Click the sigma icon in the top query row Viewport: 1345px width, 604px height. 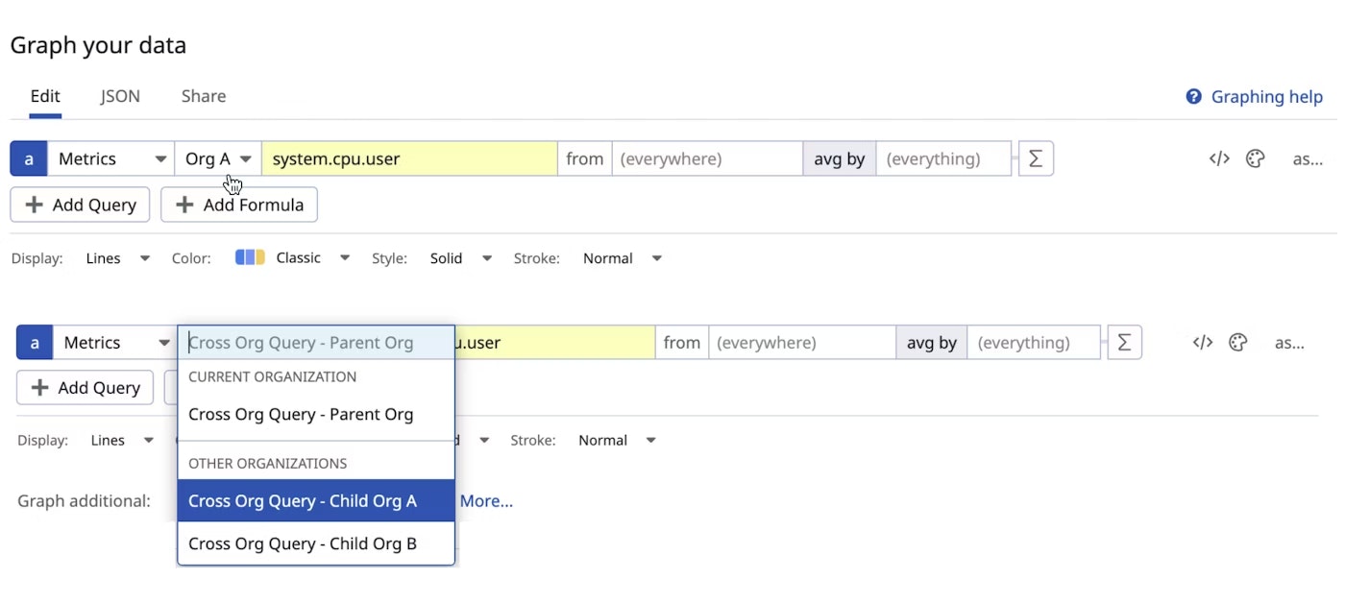tap(1036, 159)
